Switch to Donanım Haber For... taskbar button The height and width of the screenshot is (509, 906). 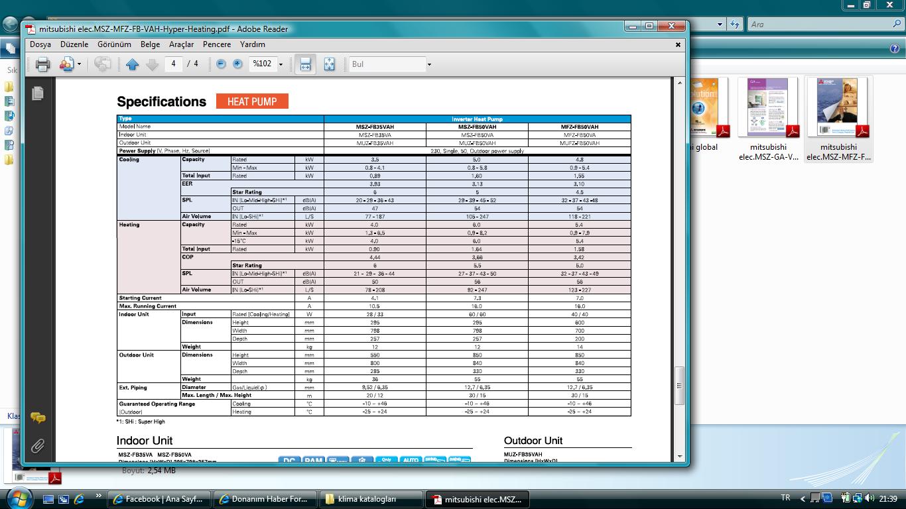265,499
